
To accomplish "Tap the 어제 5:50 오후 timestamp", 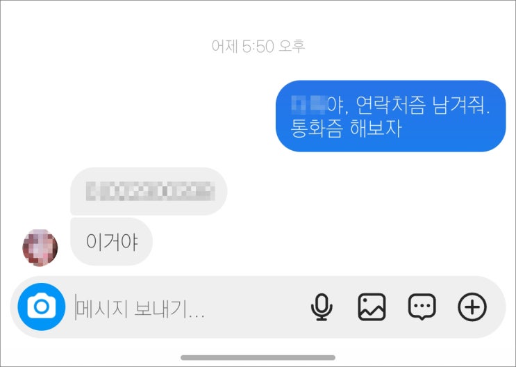I will point(258,46).
